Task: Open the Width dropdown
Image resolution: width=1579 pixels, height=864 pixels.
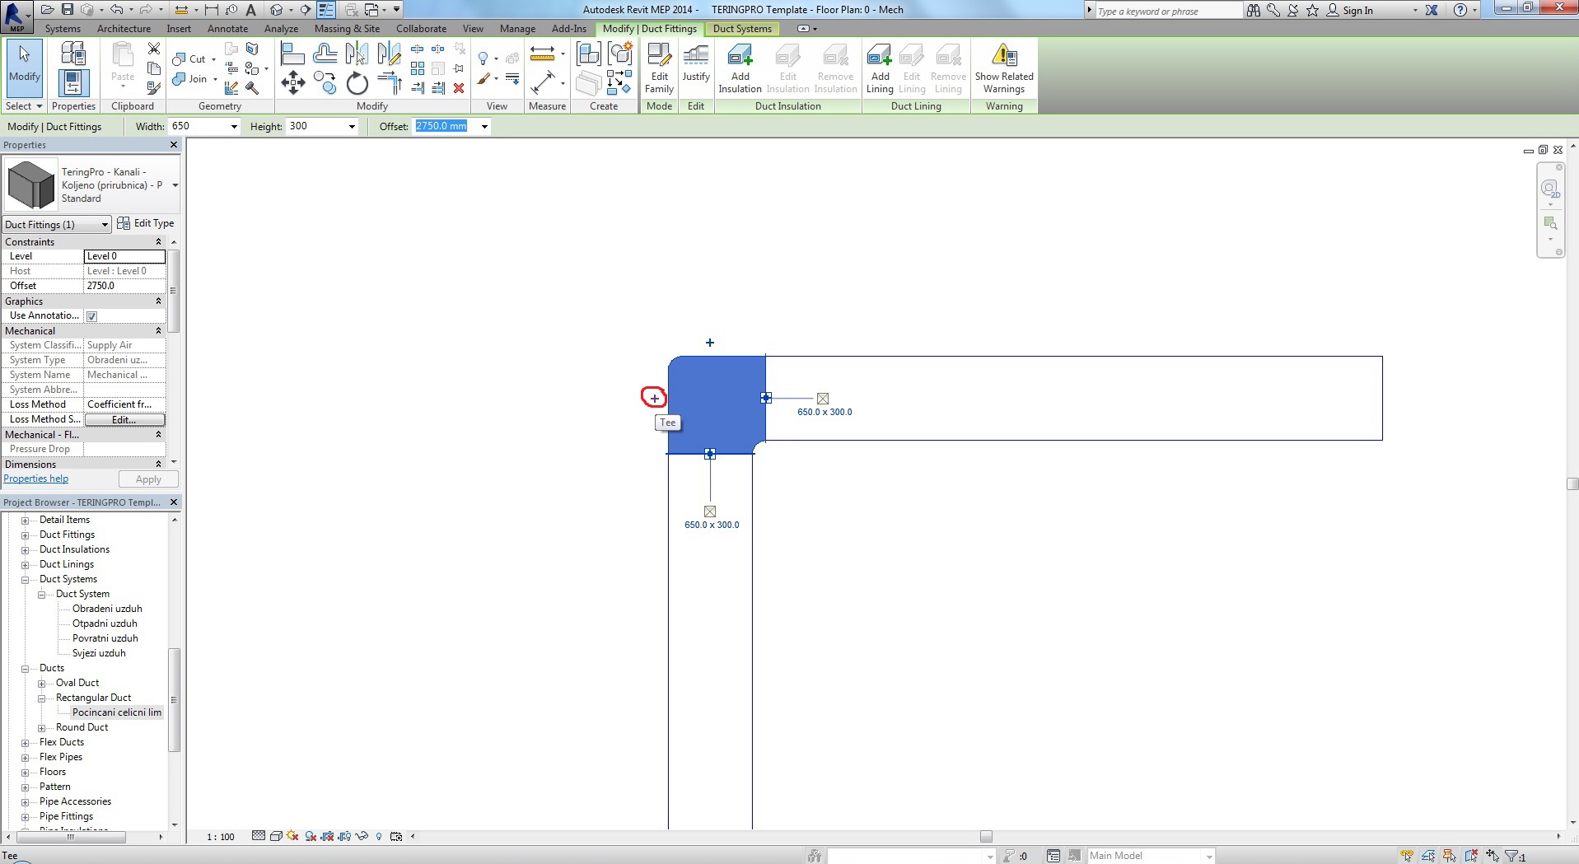Action: (234, 127)
